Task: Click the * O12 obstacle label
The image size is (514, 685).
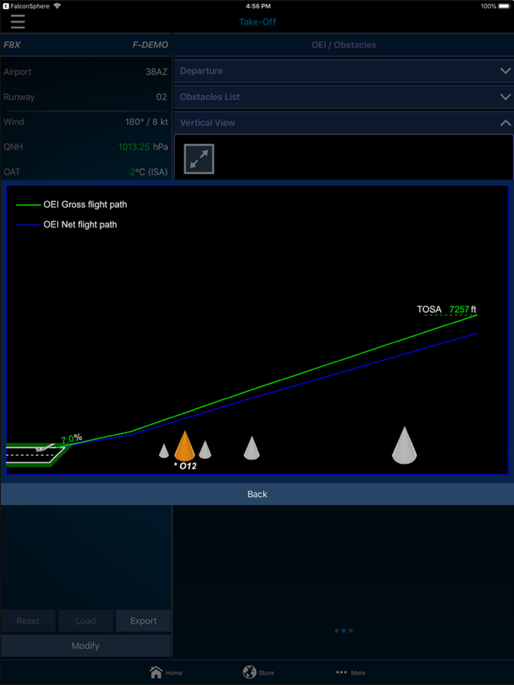Action: [185, 466]
